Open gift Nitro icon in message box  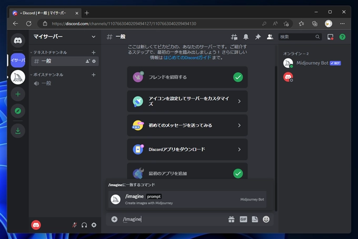(x=231, y=220)
